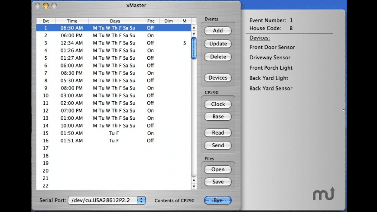Select event 8 at 05:30 AM
Image resolution: width=377 pixels, height=212 pixels.
(114, 80)
